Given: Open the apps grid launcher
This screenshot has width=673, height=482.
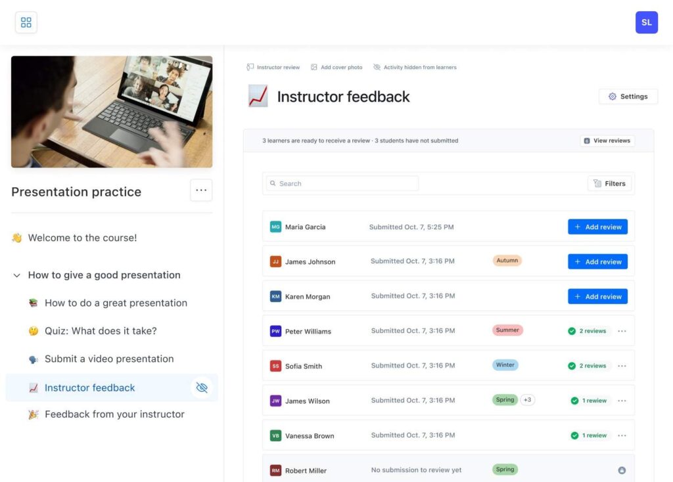Looking at the screenshot, I should pos(26,22).
